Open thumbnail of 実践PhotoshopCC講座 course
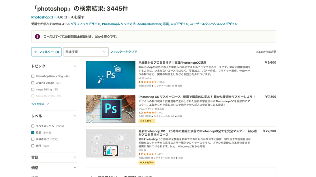Screen dimensions: 316x177 coord(111,75)
